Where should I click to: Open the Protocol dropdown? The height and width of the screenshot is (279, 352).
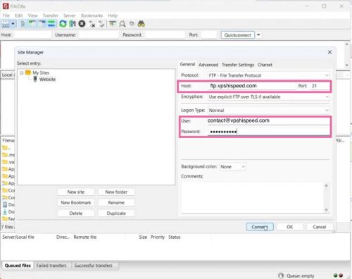click(269, 75)
